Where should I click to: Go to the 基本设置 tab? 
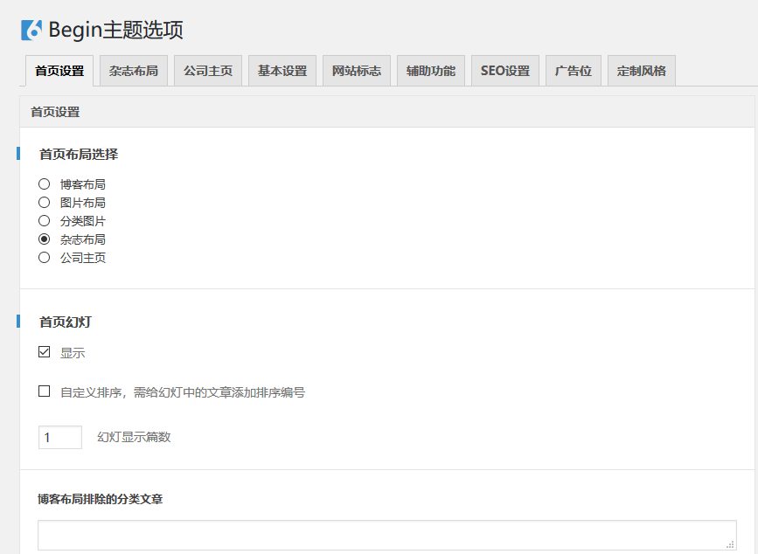click(282, 71)
